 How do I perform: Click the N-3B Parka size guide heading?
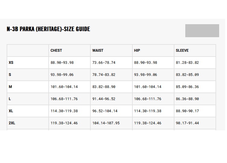48,29
